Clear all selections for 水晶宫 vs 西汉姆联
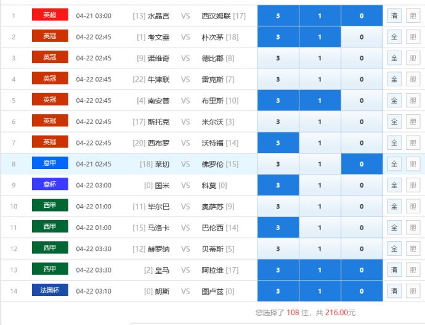Image resolution: width=425 pixels, height=325 pixels. 394,15
